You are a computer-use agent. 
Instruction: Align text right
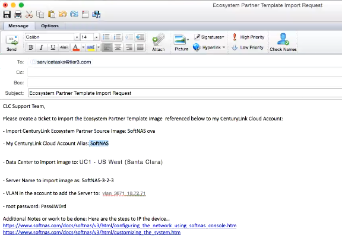pyautogui.click(x=129, y=47)
